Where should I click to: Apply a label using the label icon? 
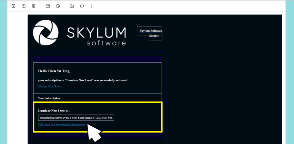click(x=82, y=6)
